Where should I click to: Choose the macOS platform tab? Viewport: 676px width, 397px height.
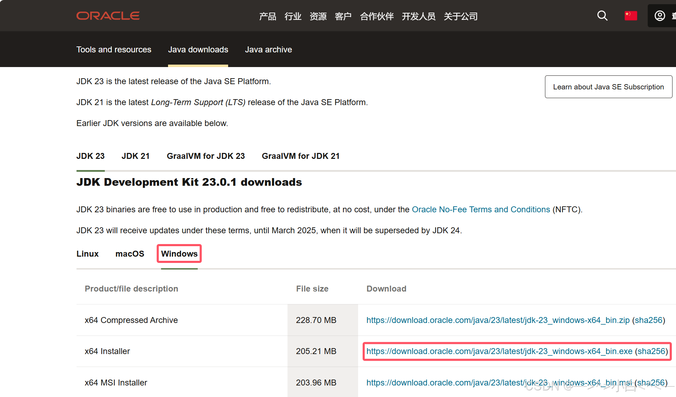[130, 254]
